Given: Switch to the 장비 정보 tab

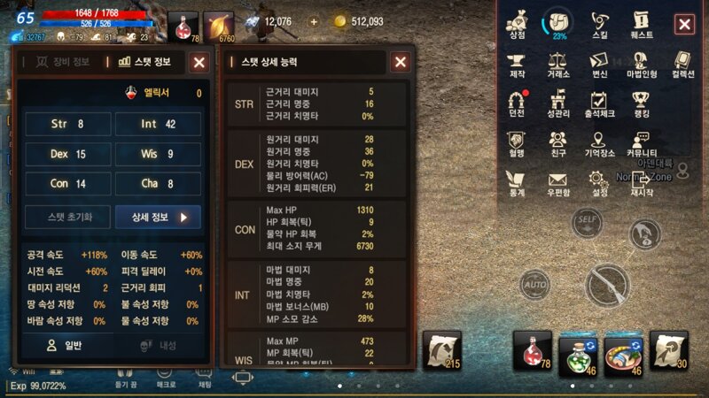Looking at the screenshot, I should point(62,62).
